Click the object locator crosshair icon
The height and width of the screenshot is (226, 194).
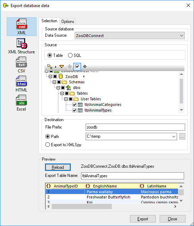tap(85, 67)
